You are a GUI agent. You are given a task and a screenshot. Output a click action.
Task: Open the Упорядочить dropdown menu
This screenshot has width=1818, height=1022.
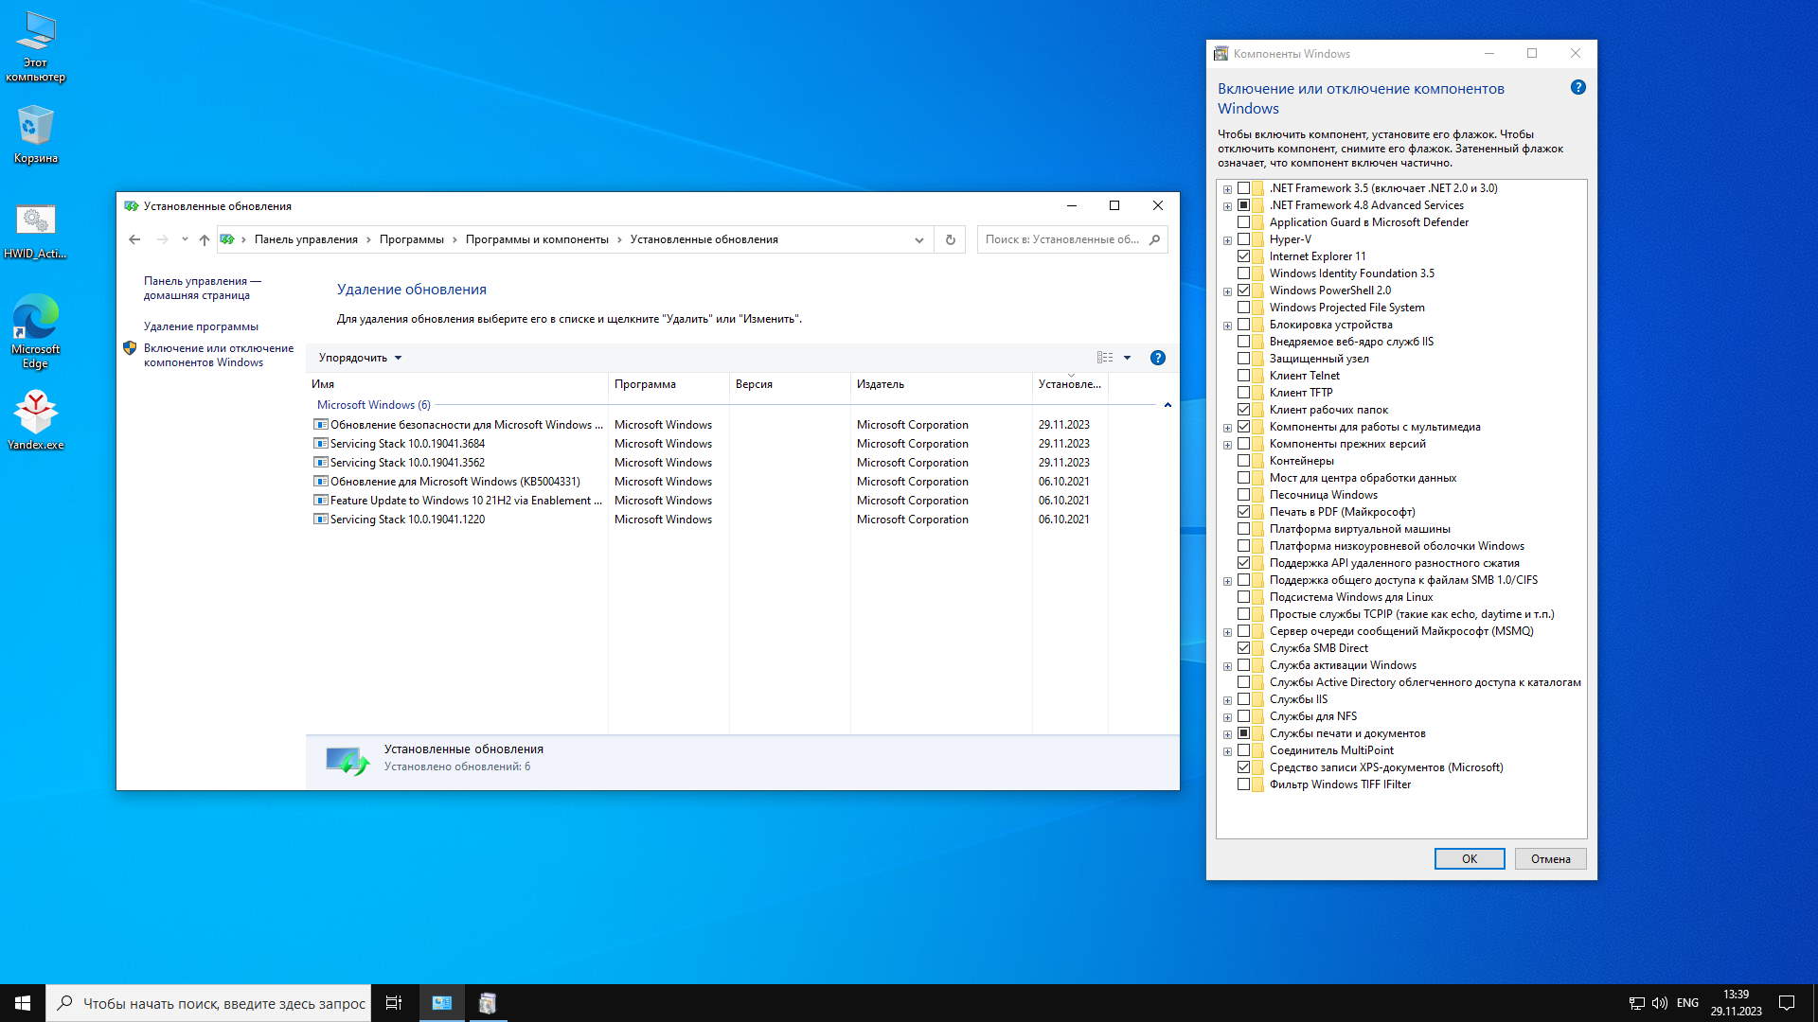[360, 358]
